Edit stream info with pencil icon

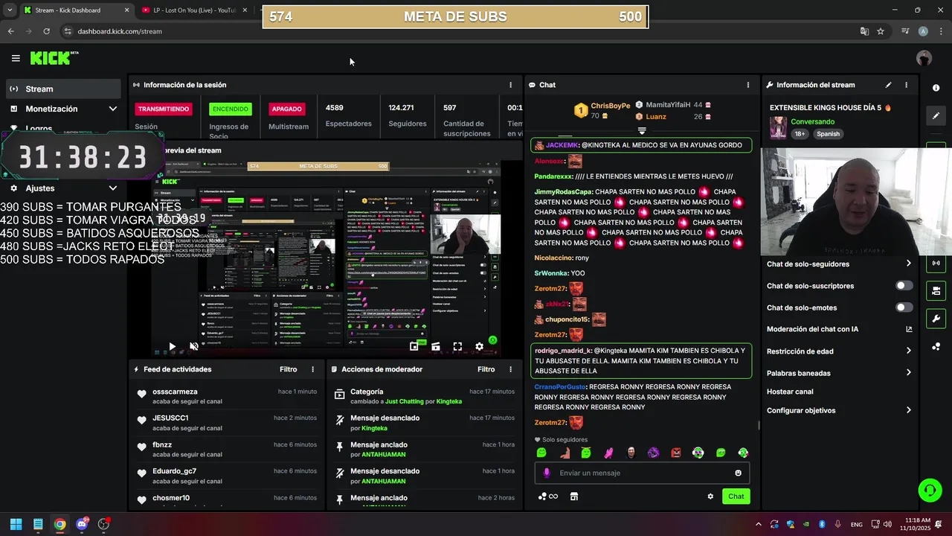click(888, 85)
